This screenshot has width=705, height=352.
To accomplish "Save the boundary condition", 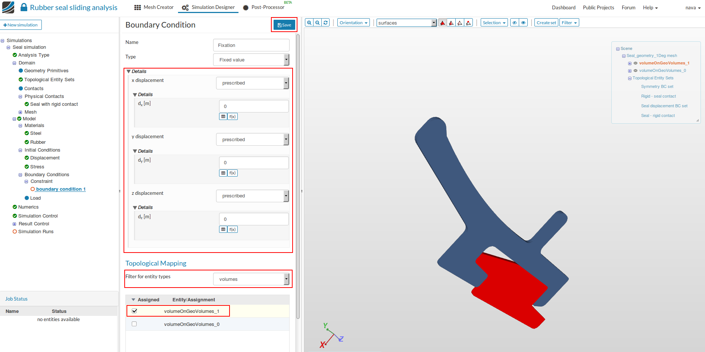I will pos(284,25).
